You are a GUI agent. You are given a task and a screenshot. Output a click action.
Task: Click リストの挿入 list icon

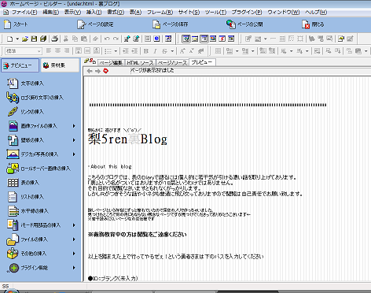[x=13, y=197]
